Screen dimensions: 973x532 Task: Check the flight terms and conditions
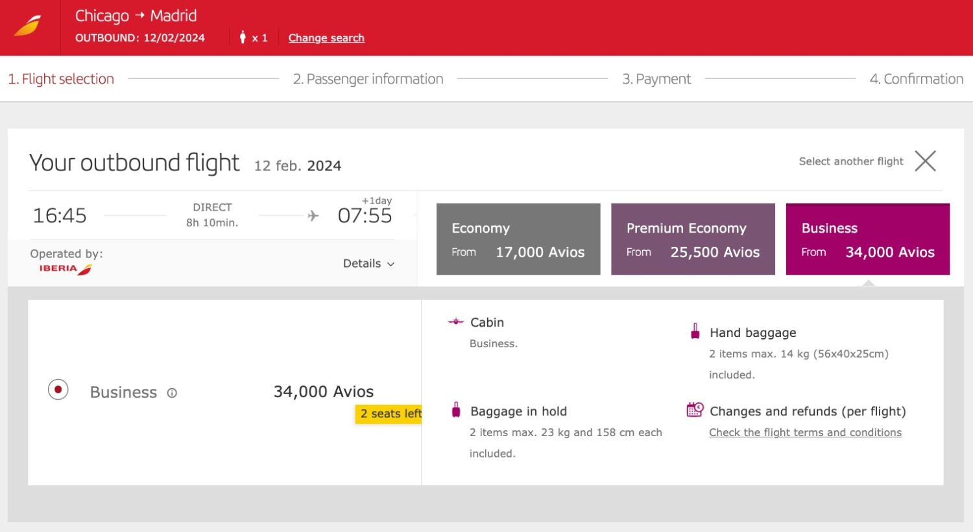pos(804,432)
